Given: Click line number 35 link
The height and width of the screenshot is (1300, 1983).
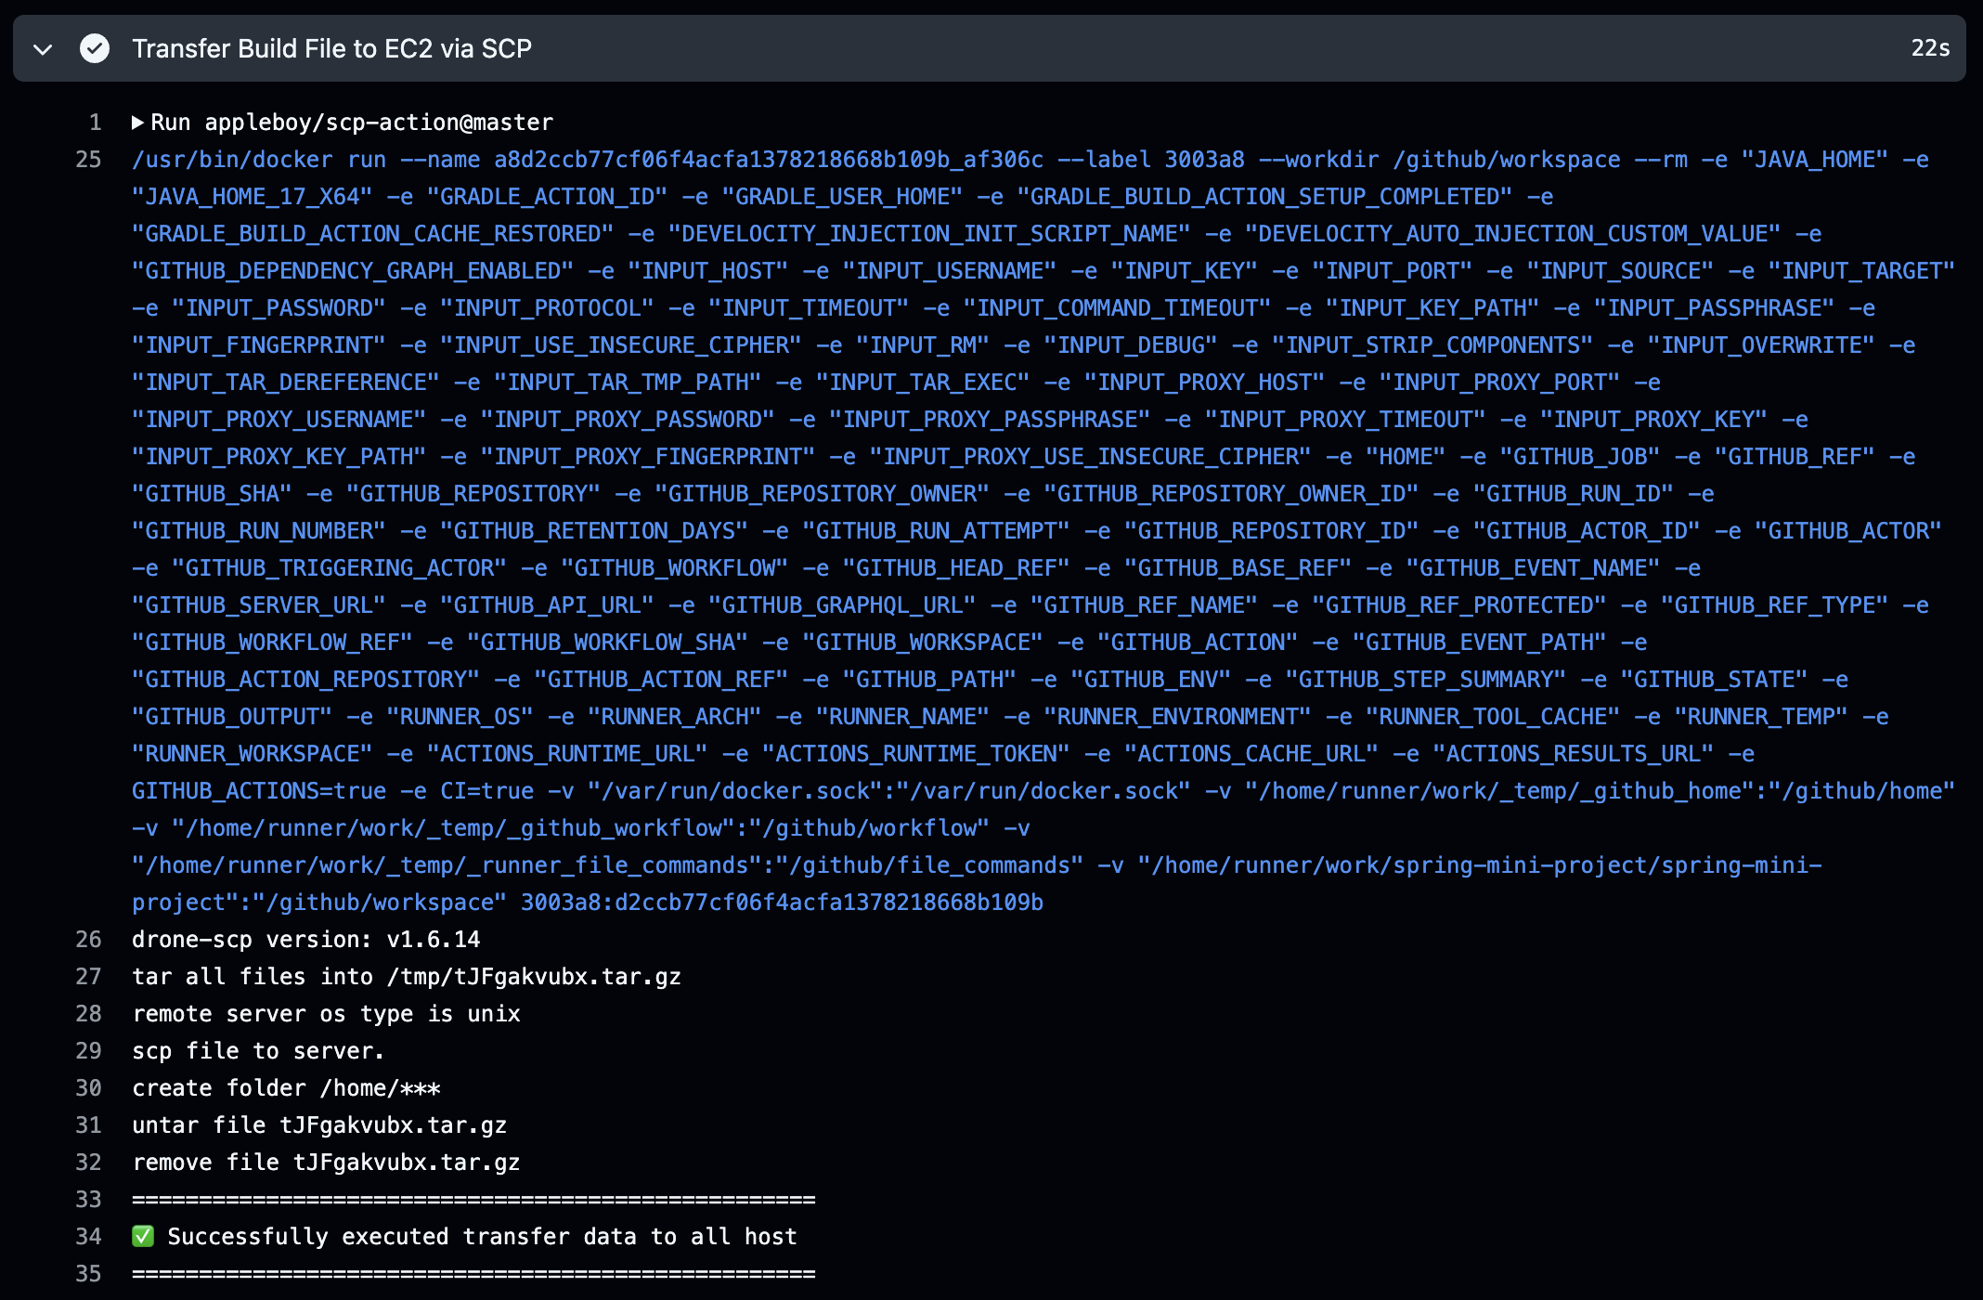Looking at the screenshot, I should tap(88, 1274).
